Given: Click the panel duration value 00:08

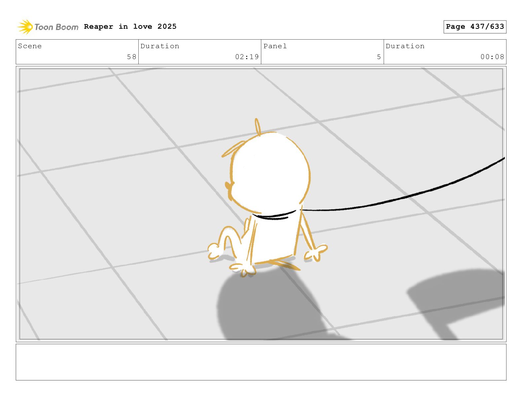Looking at the screenshot, I should tap(492, 57).
